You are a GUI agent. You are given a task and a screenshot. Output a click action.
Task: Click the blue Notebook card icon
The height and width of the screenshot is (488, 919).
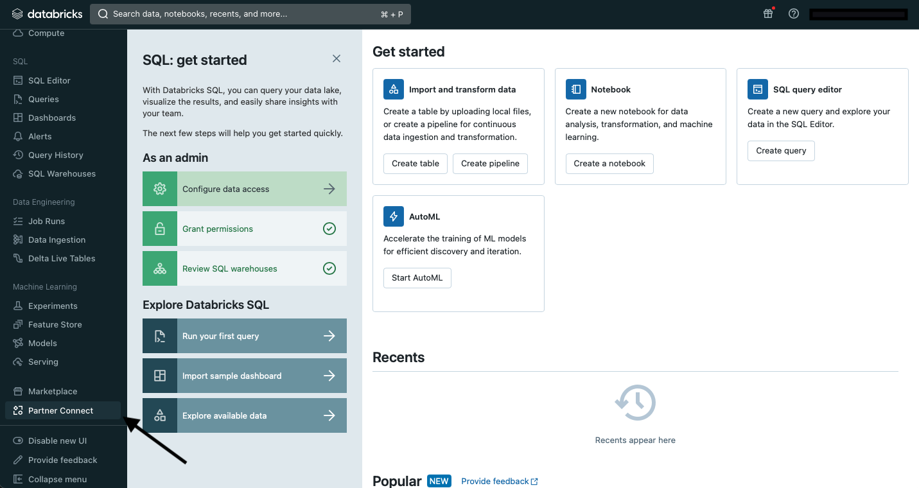pyautogui.click(x=576, y=89)
